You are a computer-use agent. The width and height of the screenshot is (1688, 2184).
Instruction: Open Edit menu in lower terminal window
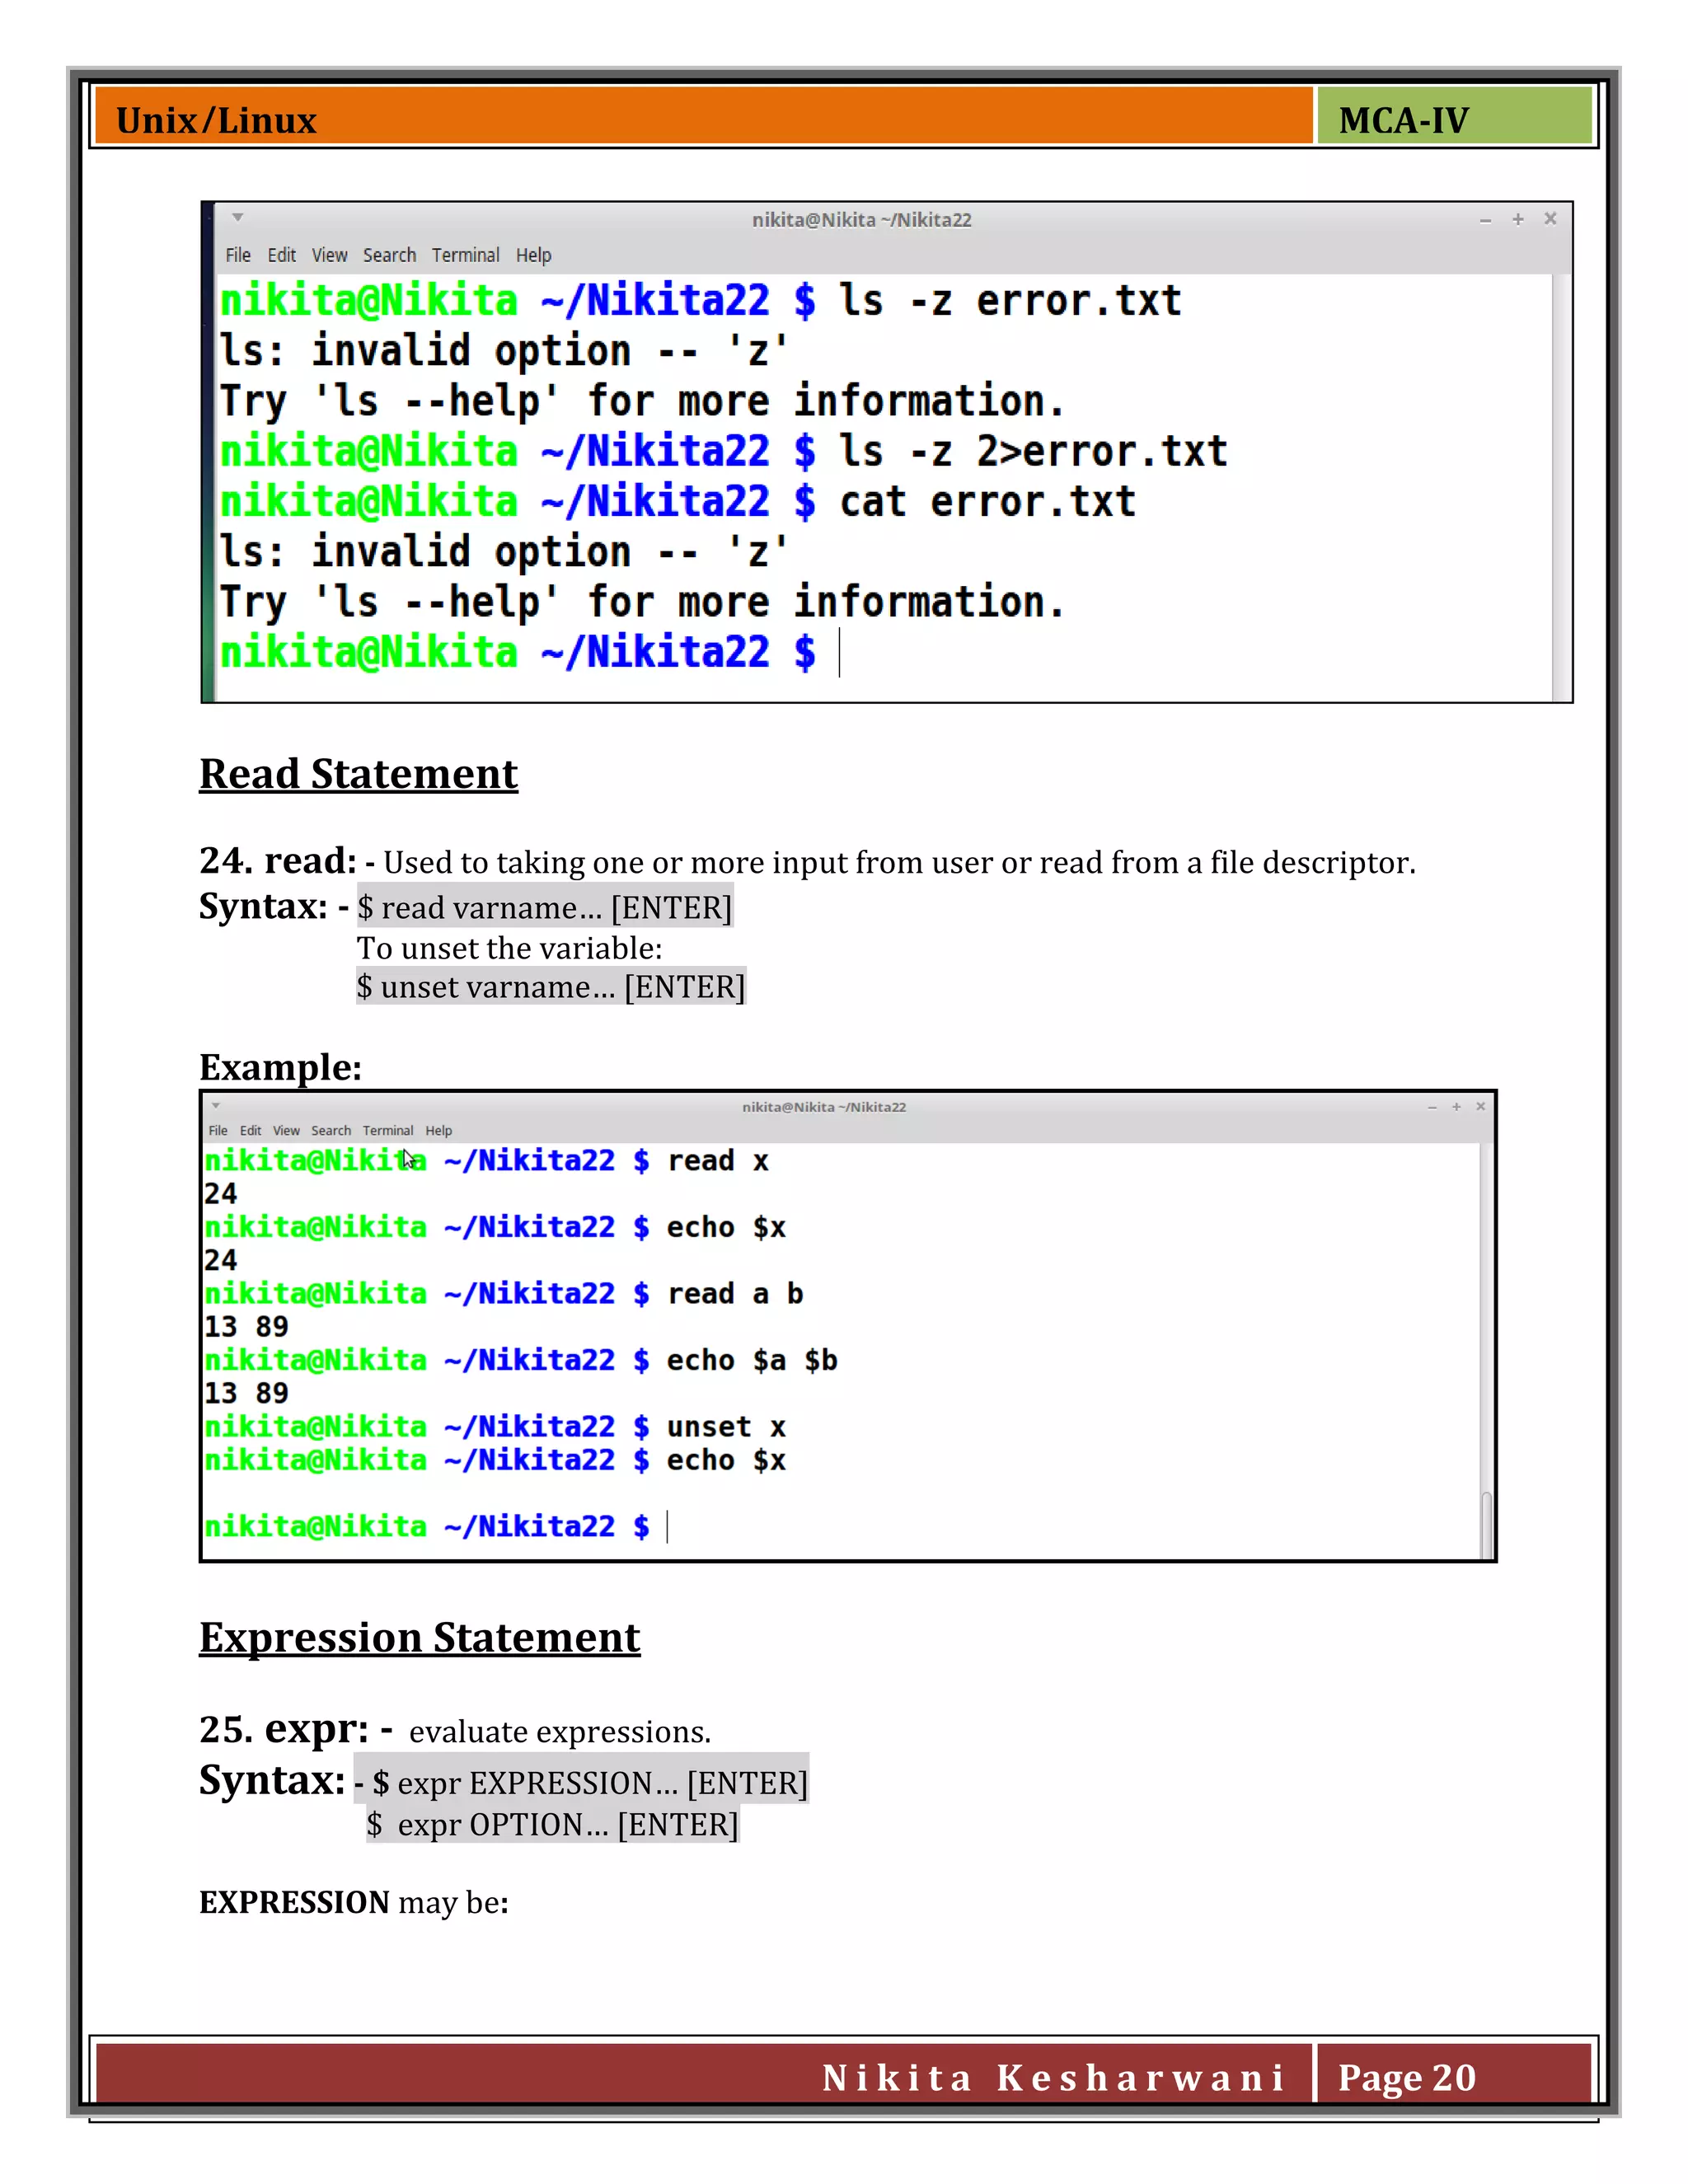tap(250, 1130)
